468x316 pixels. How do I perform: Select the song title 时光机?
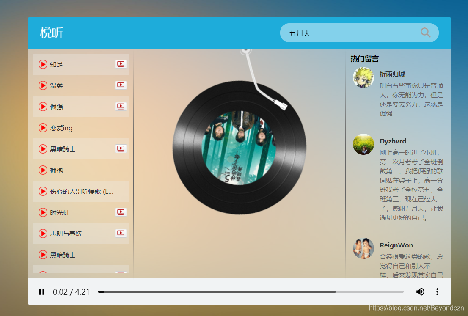[60, 213]
